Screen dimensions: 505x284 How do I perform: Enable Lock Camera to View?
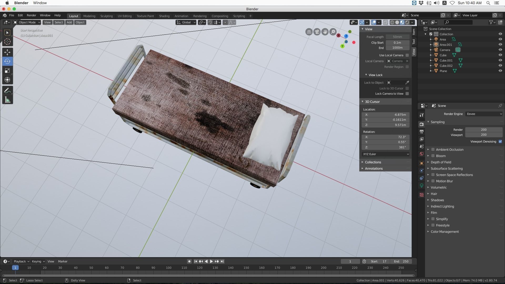[x=407, y=94]
